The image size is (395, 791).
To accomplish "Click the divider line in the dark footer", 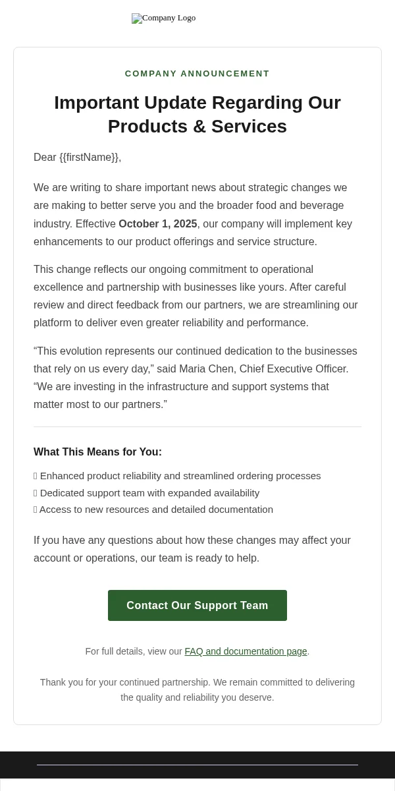I will coord(197,765).
